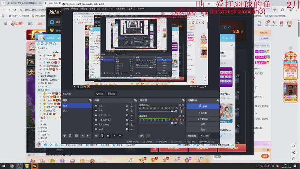
Task: Toggle lock on 文本 (GDI+) source
Action: (132, 124)
